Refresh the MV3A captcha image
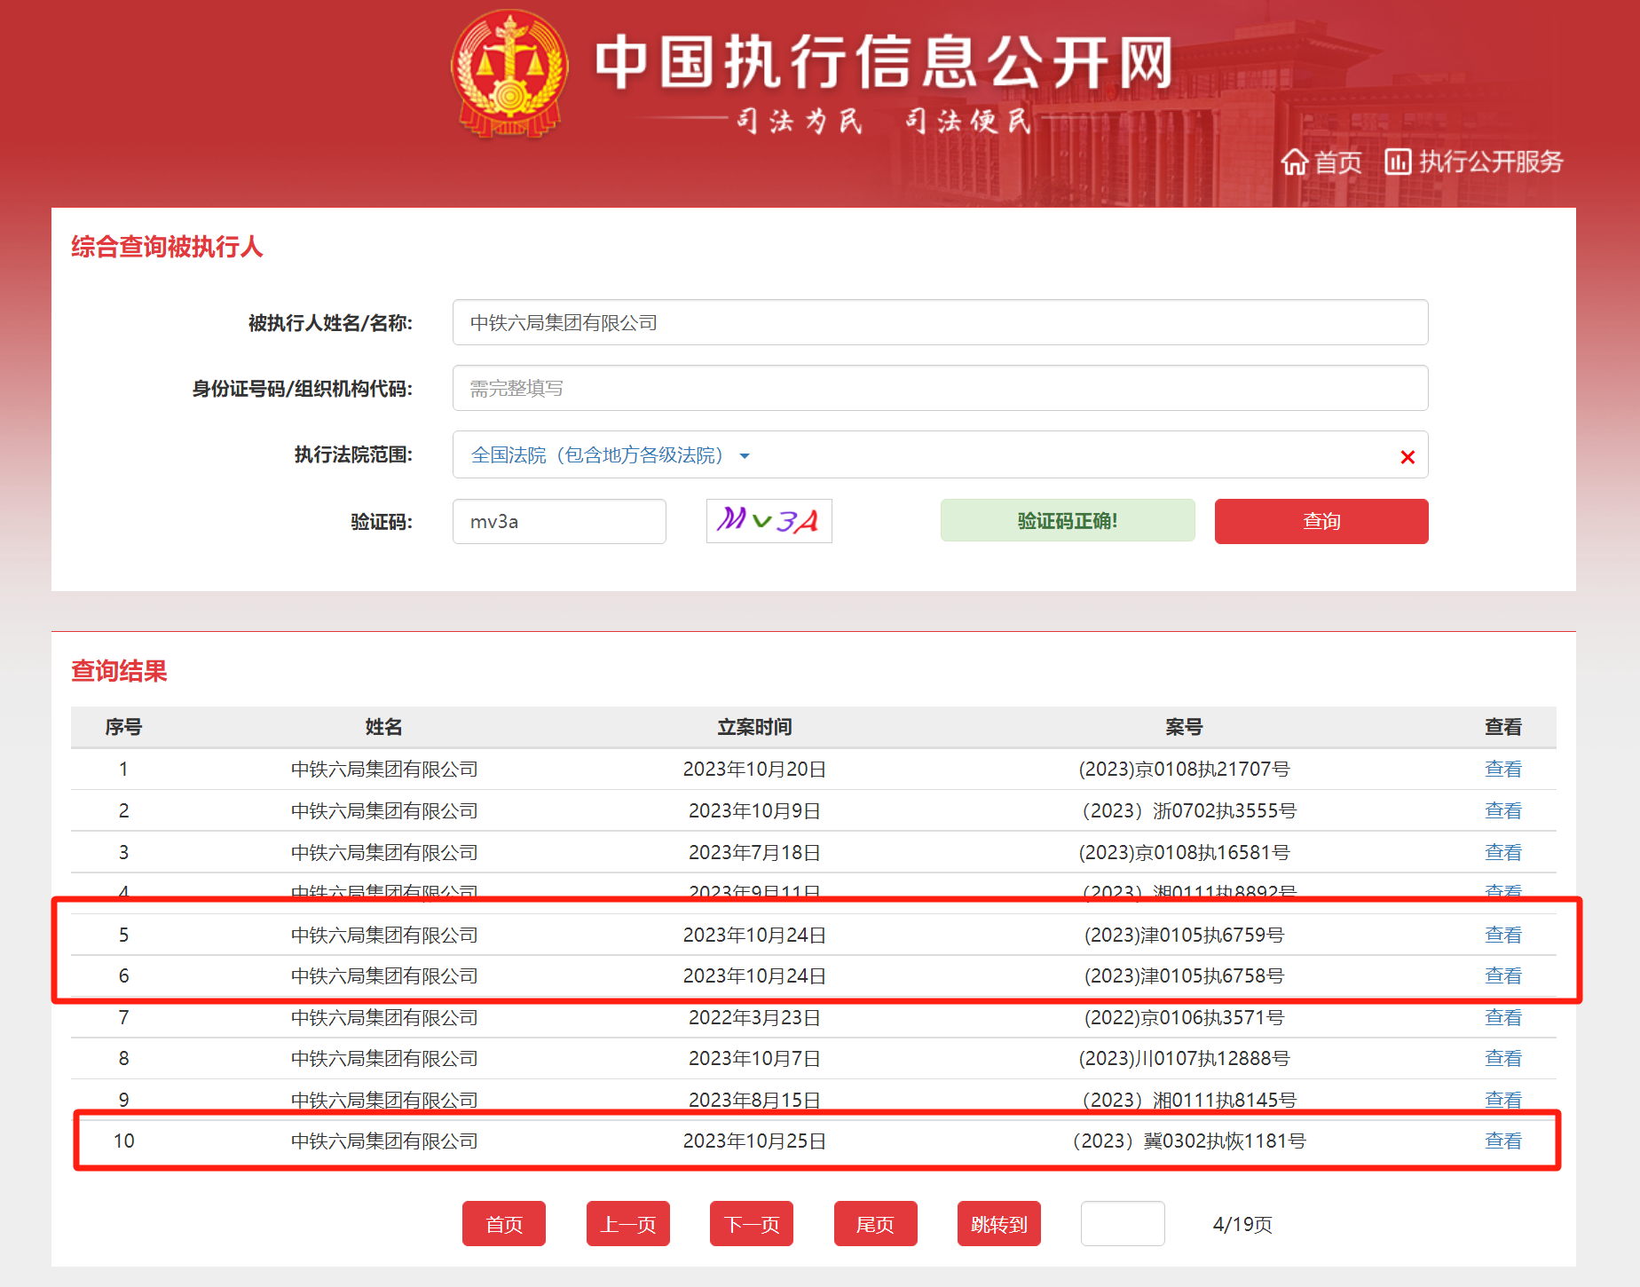This screenshot has height=1287, width=1640. click(769, 520)
